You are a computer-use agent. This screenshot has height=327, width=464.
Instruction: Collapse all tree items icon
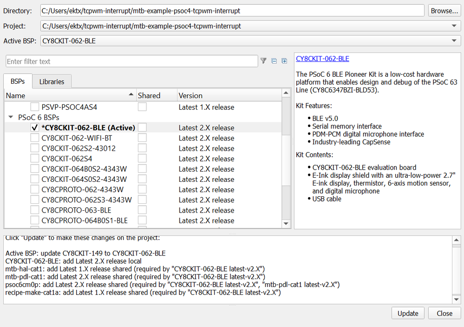(x=274, y=61)
